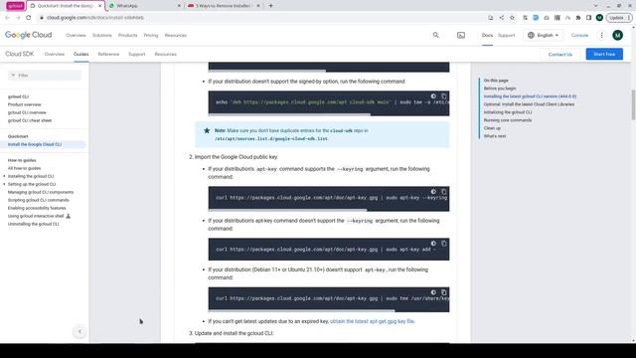Open the share page icon in address bar

coord(502,18)
